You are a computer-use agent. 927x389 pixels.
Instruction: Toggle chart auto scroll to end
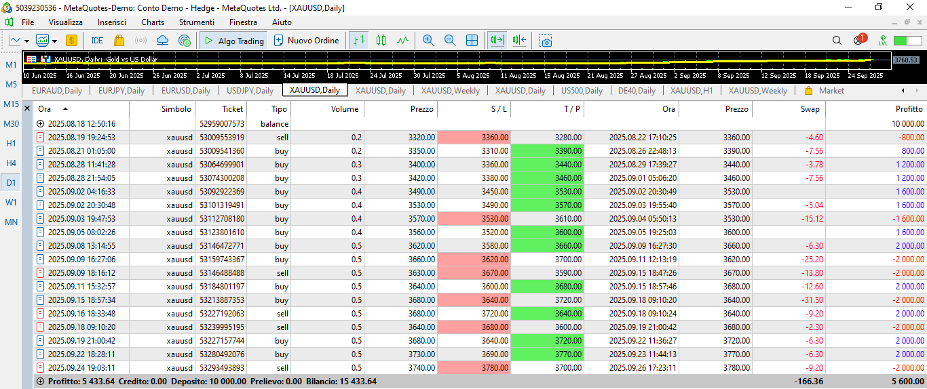(497, 41)
